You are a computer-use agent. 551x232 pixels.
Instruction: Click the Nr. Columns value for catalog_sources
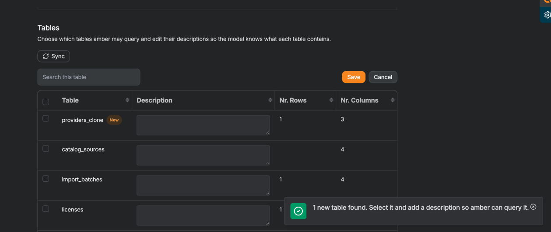click(x=342, y=149)
